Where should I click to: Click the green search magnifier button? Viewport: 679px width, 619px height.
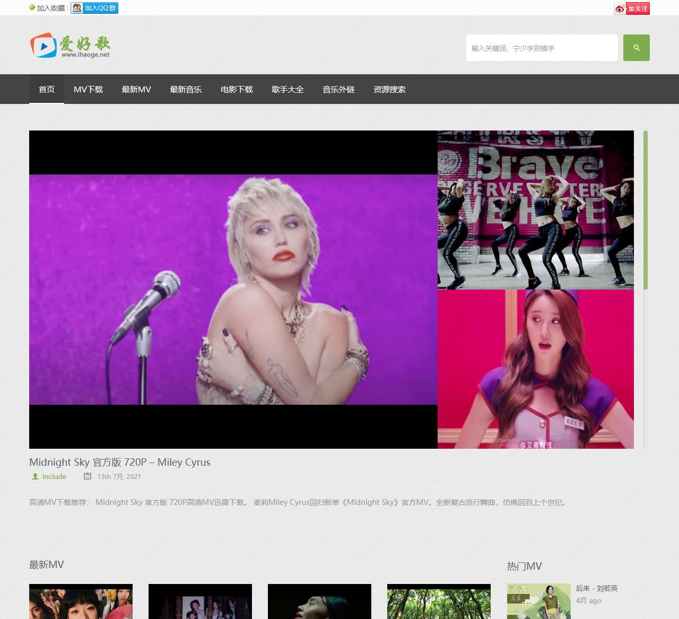(x=636, y=48)
